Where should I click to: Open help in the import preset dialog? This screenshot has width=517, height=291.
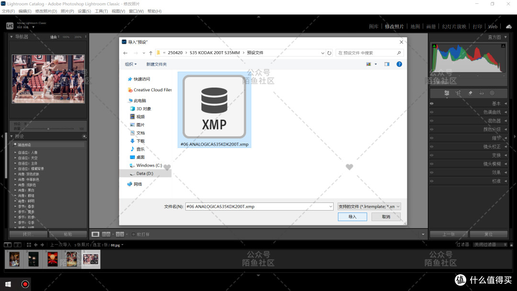[399, 64]
